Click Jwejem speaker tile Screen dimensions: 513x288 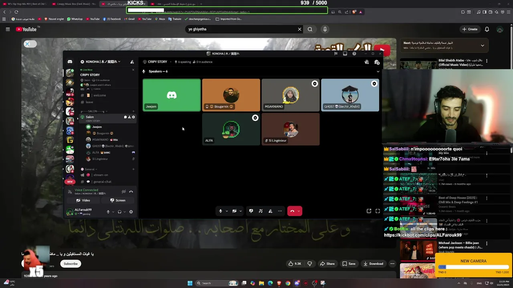(x=172, y=95)
